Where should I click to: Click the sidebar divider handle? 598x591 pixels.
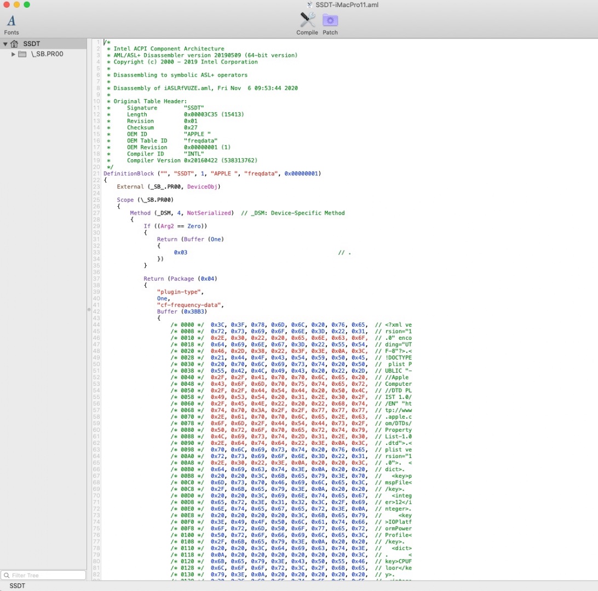88,310
